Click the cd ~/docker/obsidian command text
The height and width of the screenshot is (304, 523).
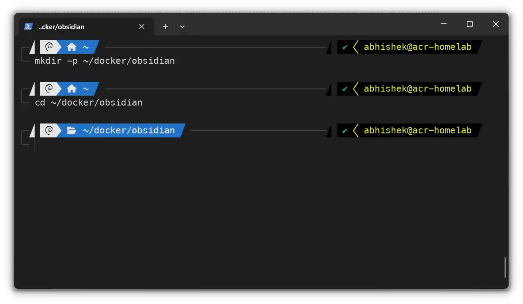point(88,102)
